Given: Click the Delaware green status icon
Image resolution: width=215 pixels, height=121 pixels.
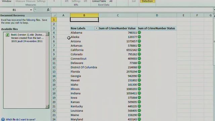Looking at the screenshot, I should tap(139, 63).
